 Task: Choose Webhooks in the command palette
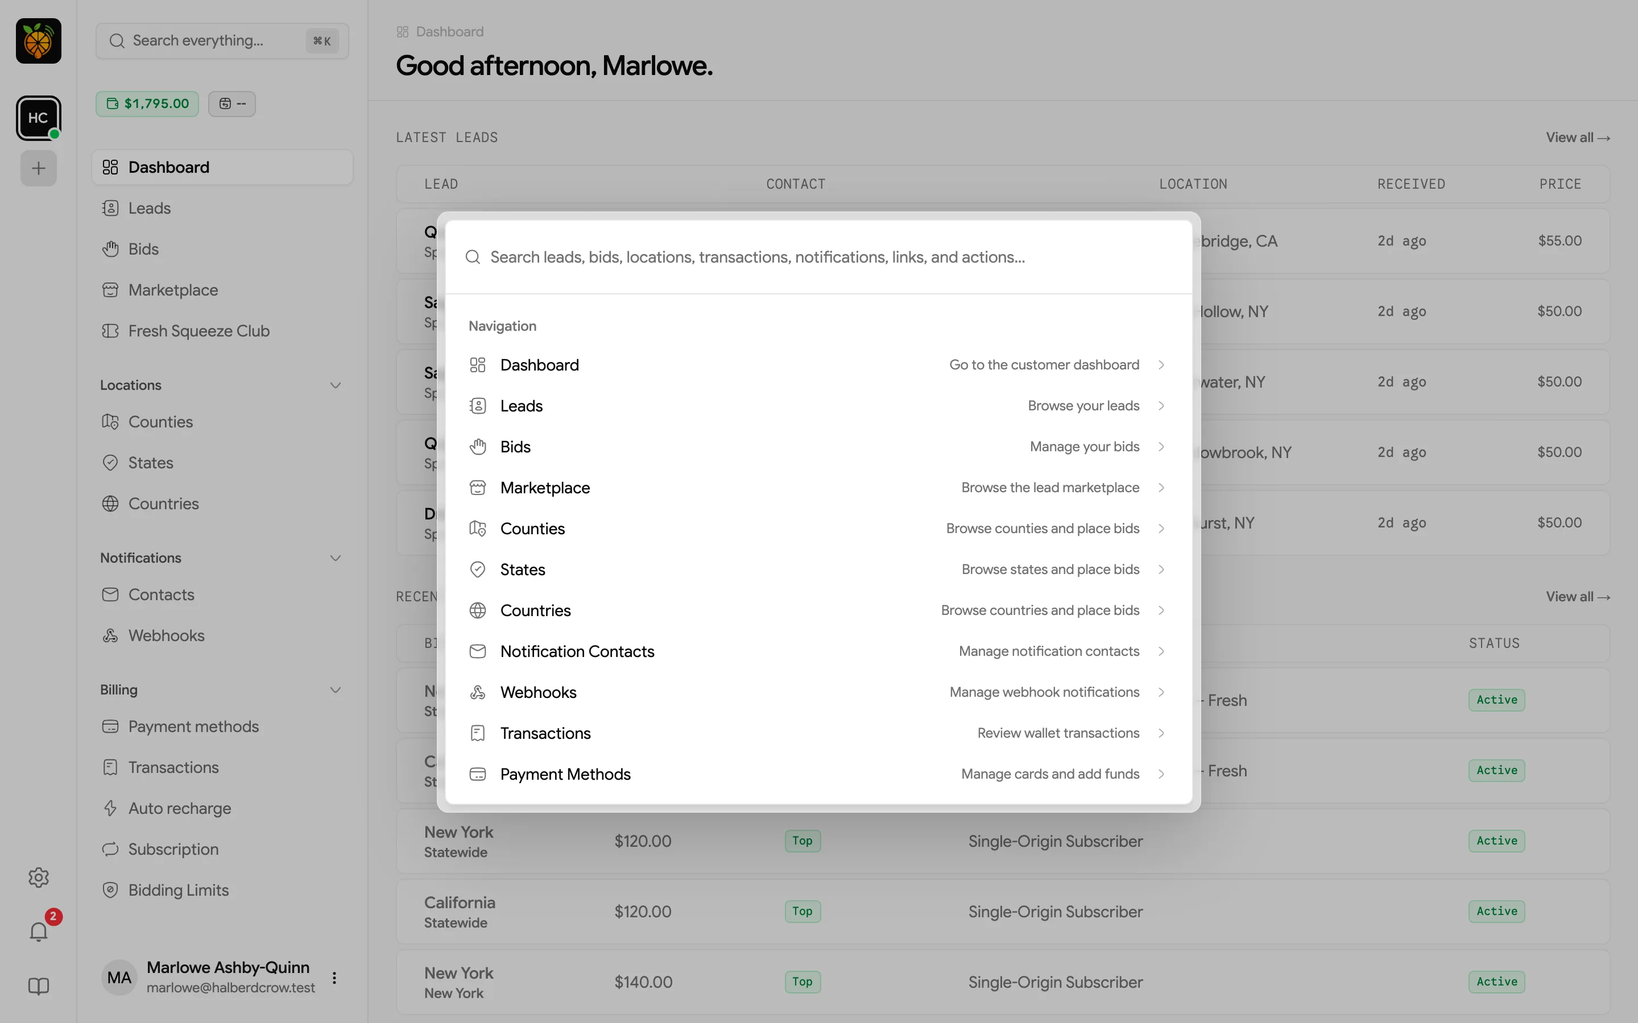(x=819, y=692)
